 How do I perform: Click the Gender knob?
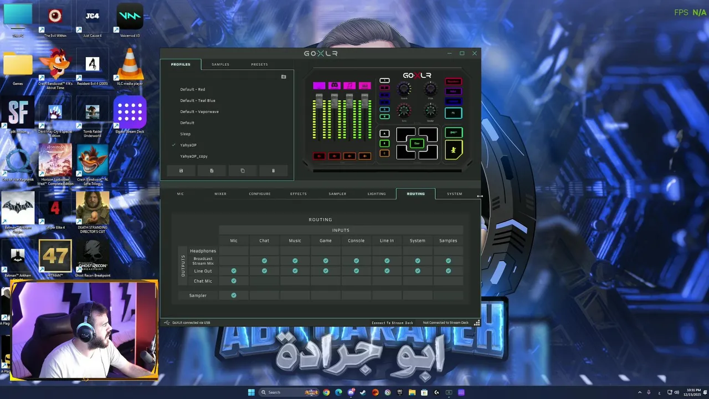tap(430, 110)
